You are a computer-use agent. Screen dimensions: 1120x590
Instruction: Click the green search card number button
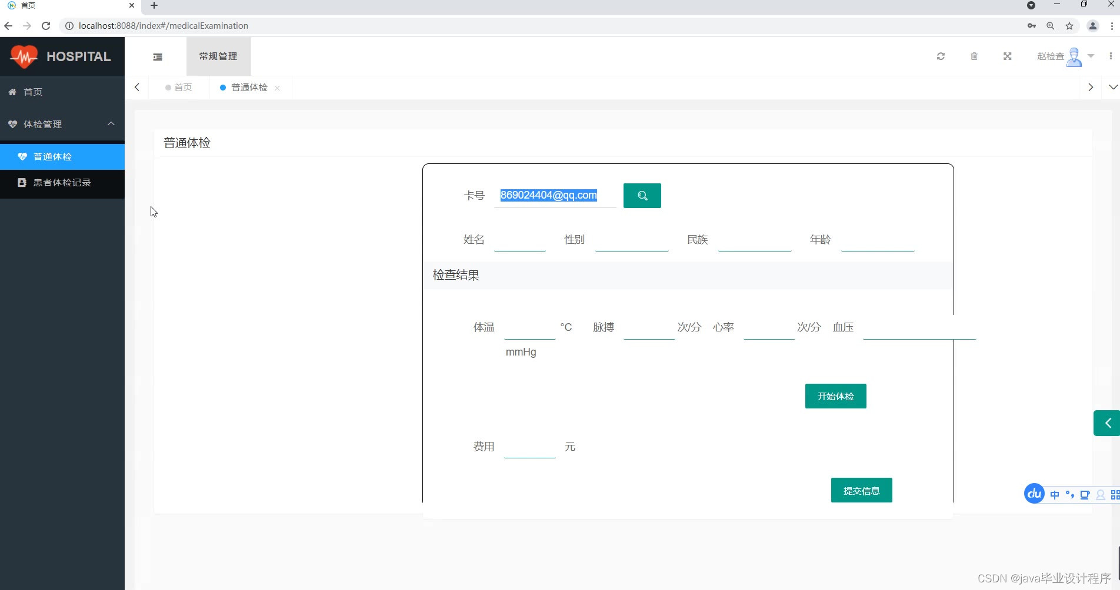(x=642, y=196)
